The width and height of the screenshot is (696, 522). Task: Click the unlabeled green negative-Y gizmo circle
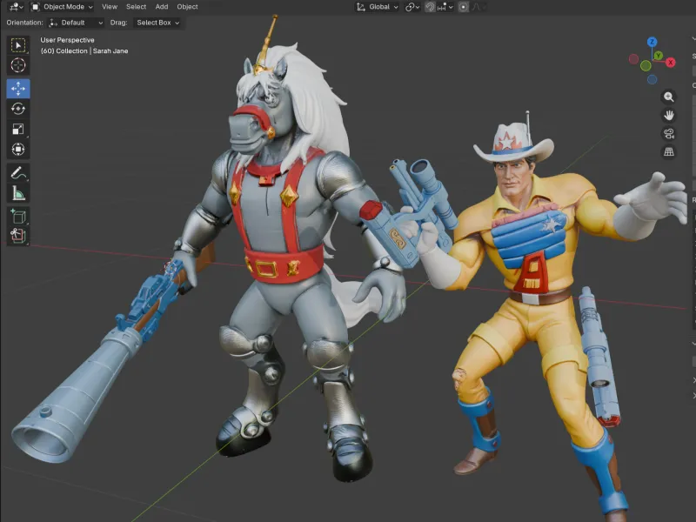646,66
